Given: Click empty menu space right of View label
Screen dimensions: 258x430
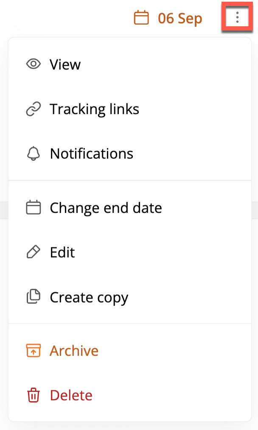Looking at the screenshot, I should 170,64.
